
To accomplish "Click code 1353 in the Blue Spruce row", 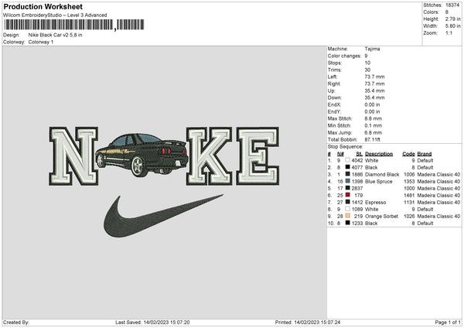I will [x=409, y=181].
